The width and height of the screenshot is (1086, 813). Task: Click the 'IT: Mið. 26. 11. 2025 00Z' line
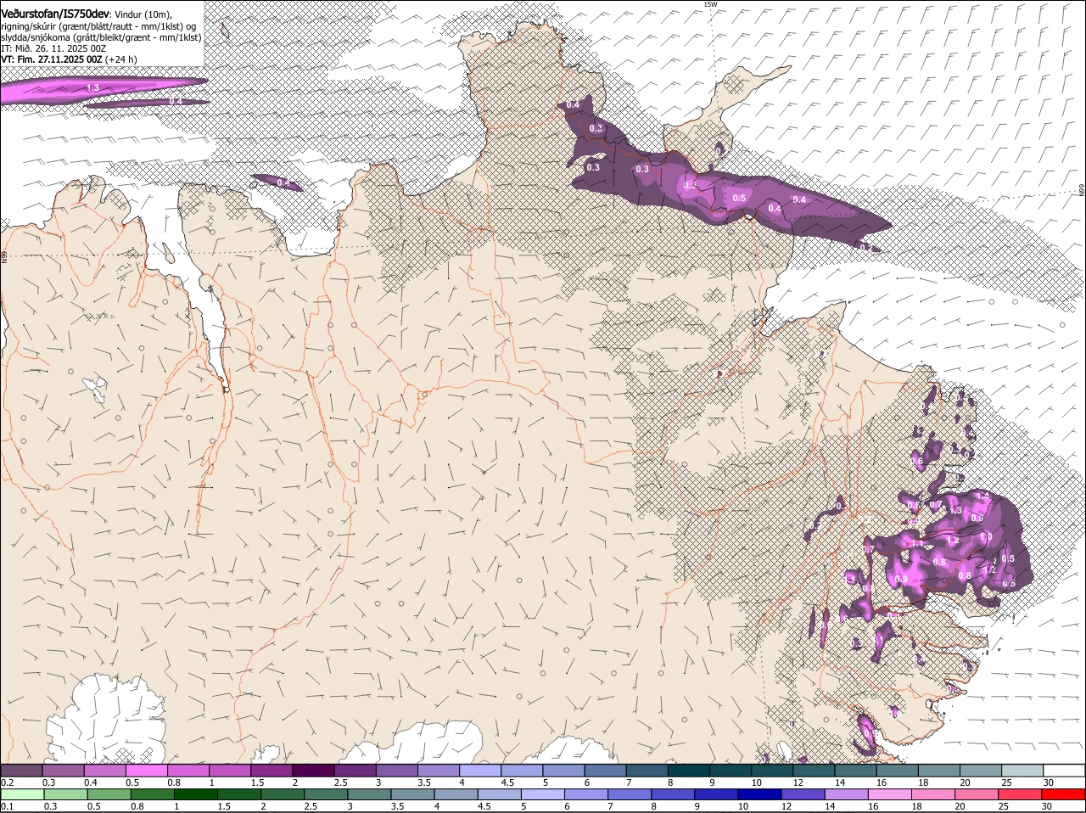(x=53, y=48)
